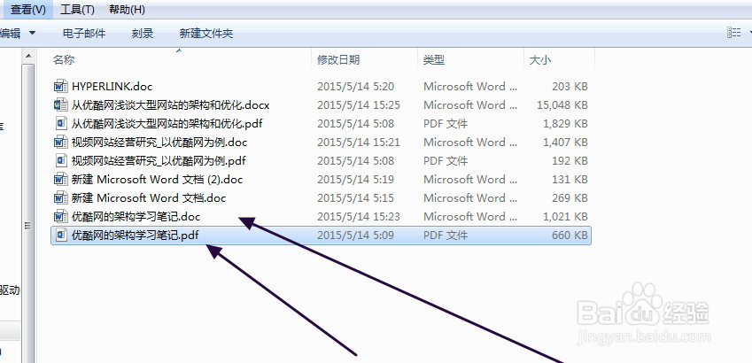The width and height of the screenshot is (752, 363).
Task: Click the date 2015/5/14 15:23
Action: coord(358,217)
